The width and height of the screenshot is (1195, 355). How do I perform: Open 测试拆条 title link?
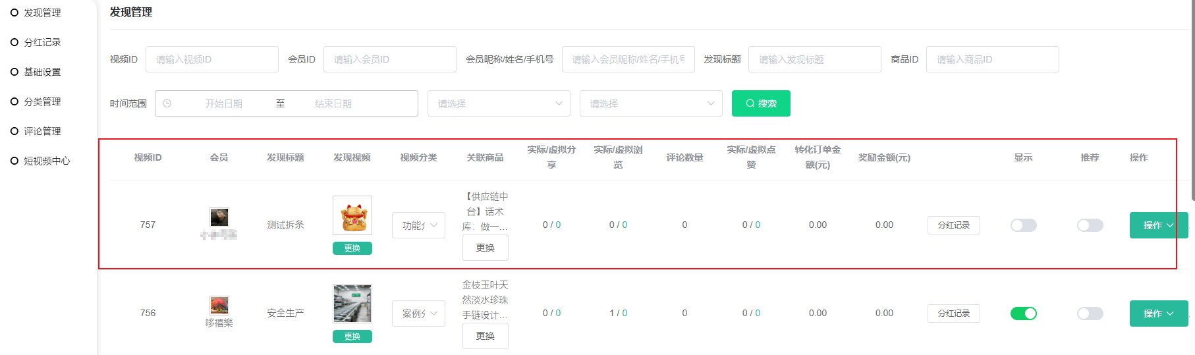click(285, 225)
